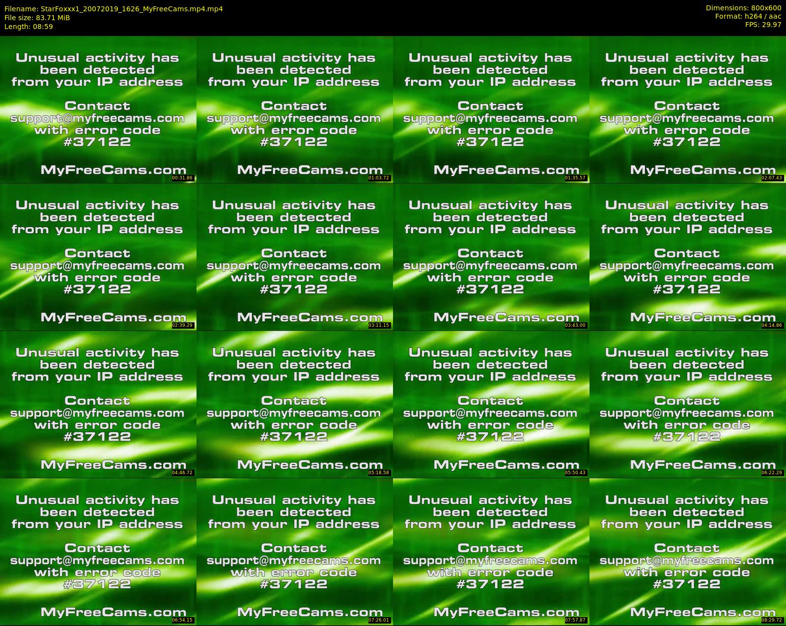
Task: Click the "Length: 08:59" text
Action: [28, 27]
